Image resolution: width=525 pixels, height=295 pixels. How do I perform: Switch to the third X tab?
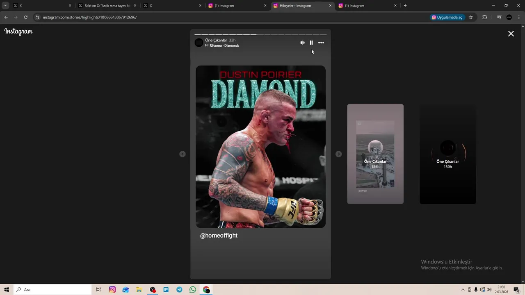[172, 6]
